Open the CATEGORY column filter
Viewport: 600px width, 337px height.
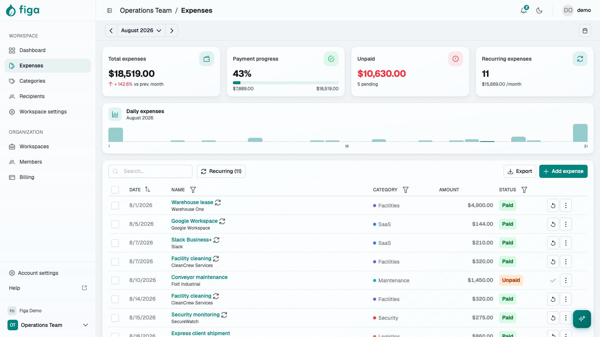[x=406, y=190]
